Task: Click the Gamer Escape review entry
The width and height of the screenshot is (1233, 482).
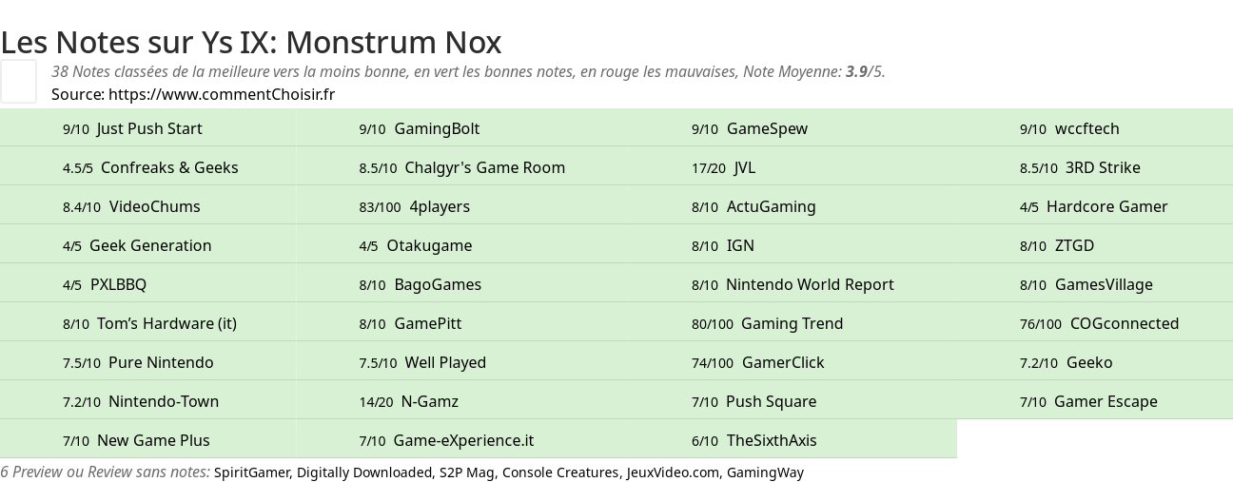Action: point(1106,401)
